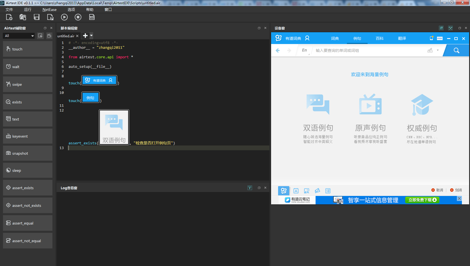The height and width of the screenshot is (266, 470).
Task: Open 权威例句 category
Action: 422,119
